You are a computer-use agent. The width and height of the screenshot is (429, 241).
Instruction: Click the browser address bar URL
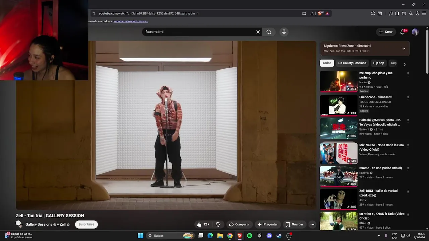click(149, 13)
